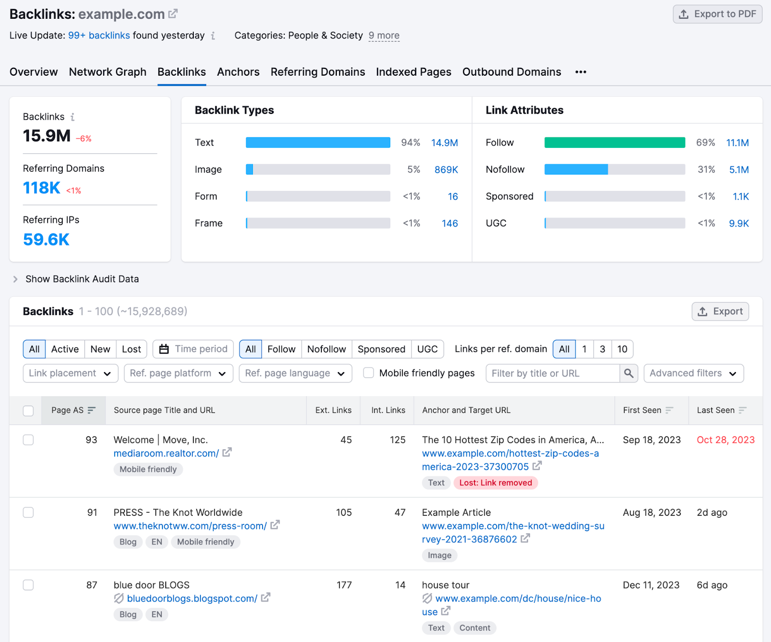The image size is (771, 642).
Task: Open the Time period calendar icon
Action: (164, 348)
